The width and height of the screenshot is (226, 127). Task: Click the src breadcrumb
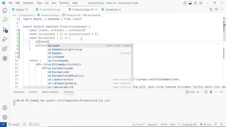coord(14,15)
